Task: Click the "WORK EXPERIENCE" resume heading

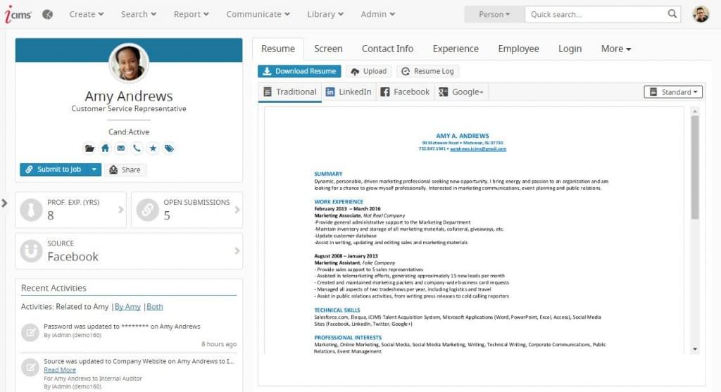Action: coord(339,202)
